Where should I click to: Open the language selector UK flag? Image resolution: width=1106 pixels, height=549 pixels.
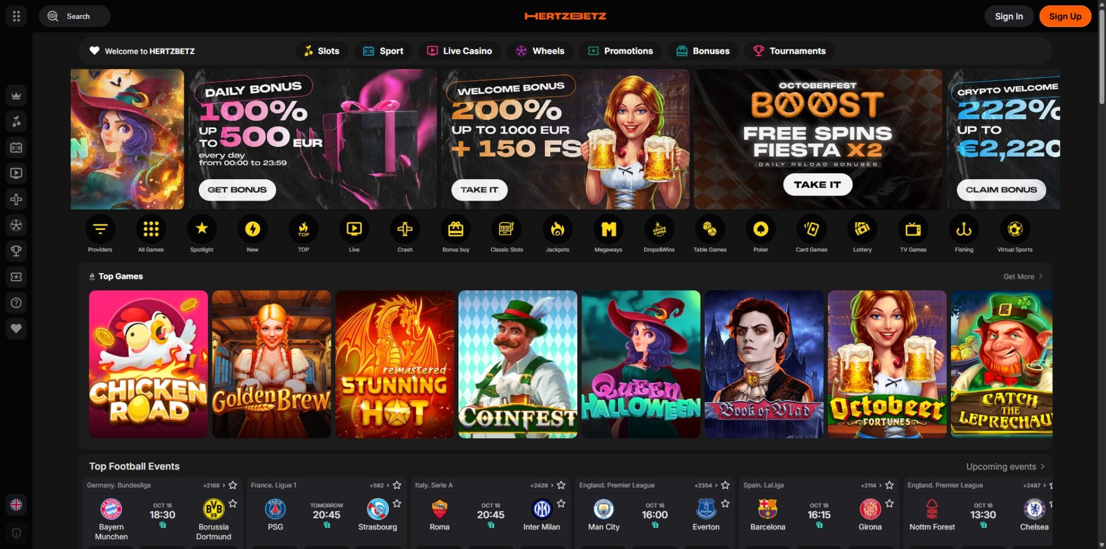coord(16,505)
